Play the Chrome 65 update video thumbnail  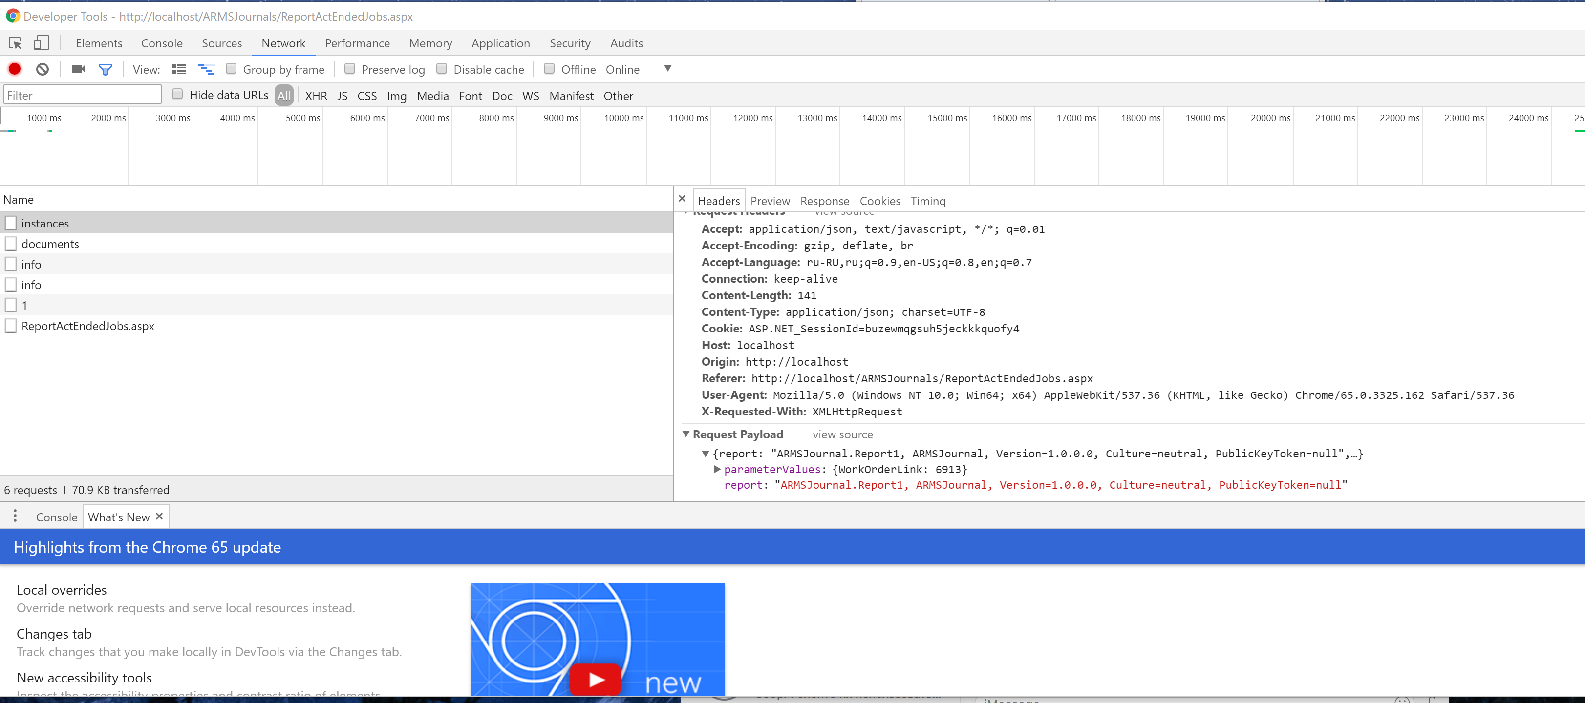point(596,679)
